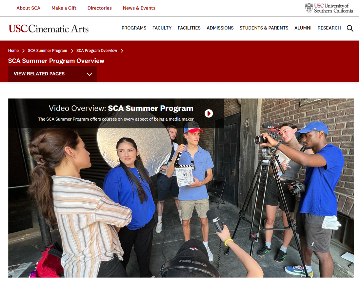The width and height of the screenshot is (359, 282).
Task: Follow the About SCA link
Action: point(28,8)
